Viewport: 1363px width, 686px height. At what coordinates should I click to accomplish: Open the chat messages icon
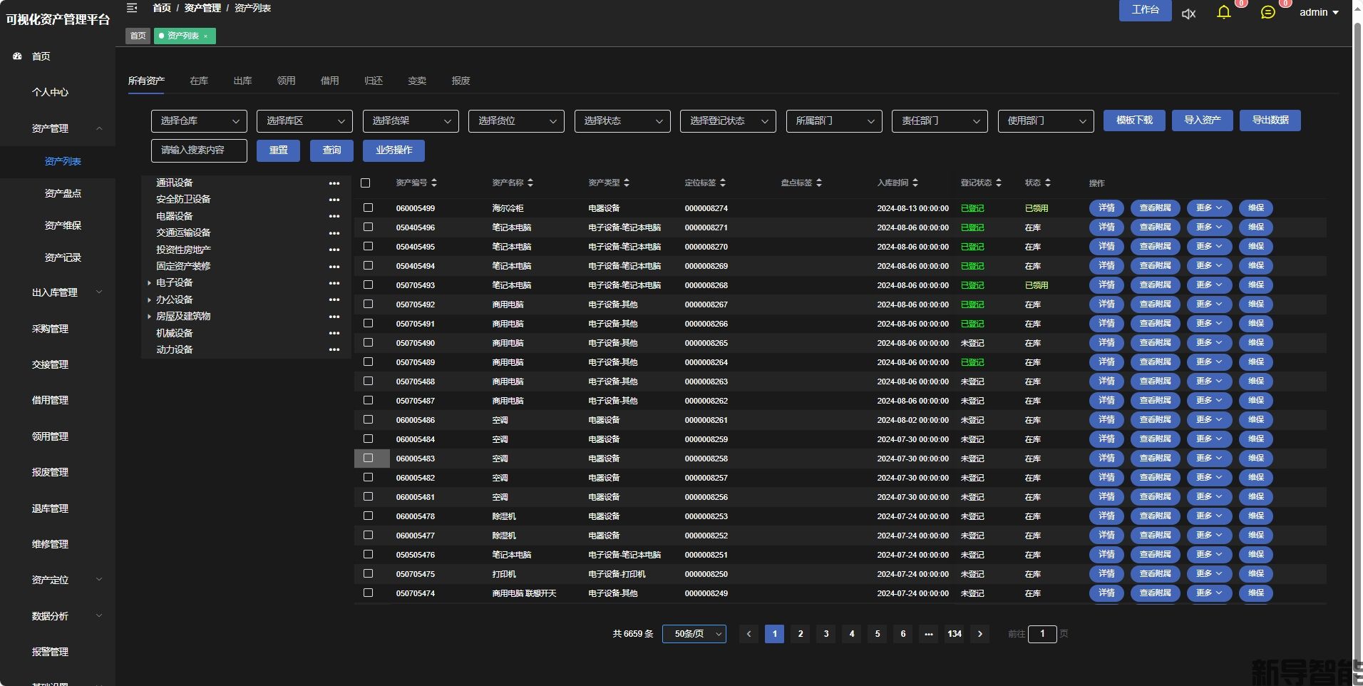[x=1267, y=12]
